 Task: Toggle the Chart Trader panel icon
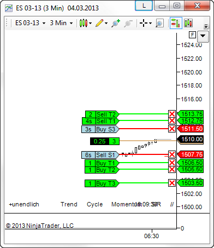point(176,23)
